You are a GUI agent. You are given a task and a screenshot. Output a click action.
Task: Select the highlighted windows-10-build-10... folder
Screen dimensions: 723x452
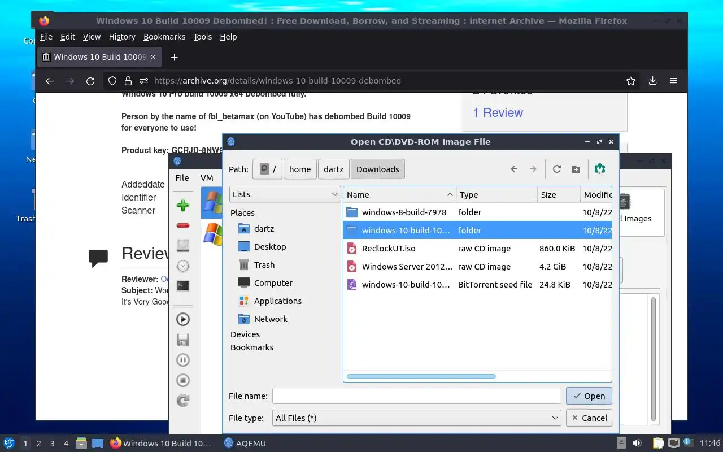[x=477, y=231]
